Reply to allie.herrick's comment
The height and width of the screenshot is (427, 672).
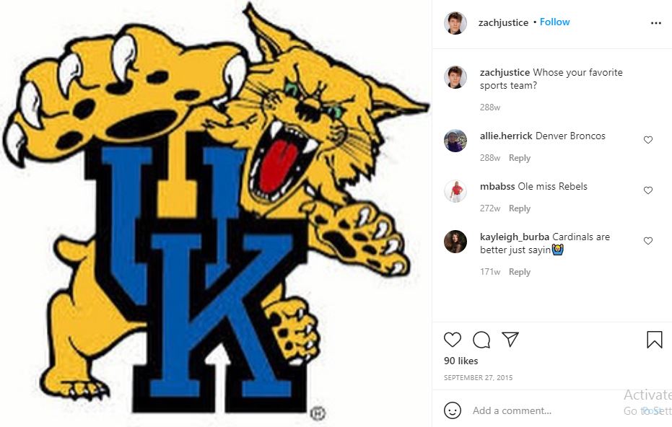pos(520,158)
